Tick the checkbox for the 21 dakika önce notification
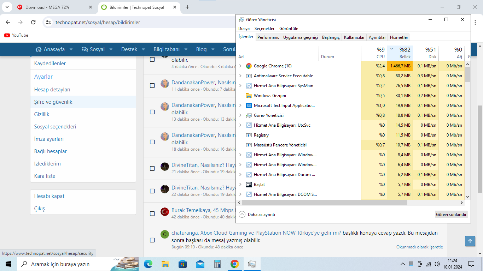Image resolution: width=483 pixels, height=271 pixels. click(x=152, y=168)
